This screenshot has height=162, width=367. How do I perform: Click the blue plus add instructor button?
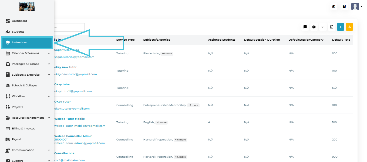coord(341,27)
